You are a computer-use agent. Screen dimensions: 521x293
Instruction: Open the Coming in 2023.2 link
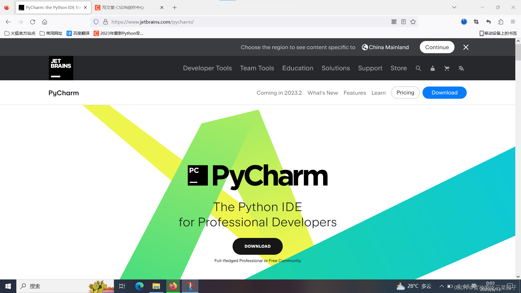(279, 93)
